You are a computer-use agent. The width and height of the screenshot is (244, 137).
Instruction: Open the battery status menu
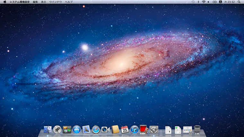pyautogui.click(x=214, y=2)
